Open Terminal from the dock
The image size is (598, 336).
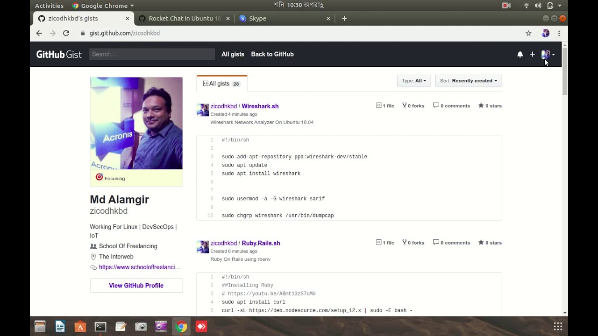pyautogui.click(x=100, y=327)
